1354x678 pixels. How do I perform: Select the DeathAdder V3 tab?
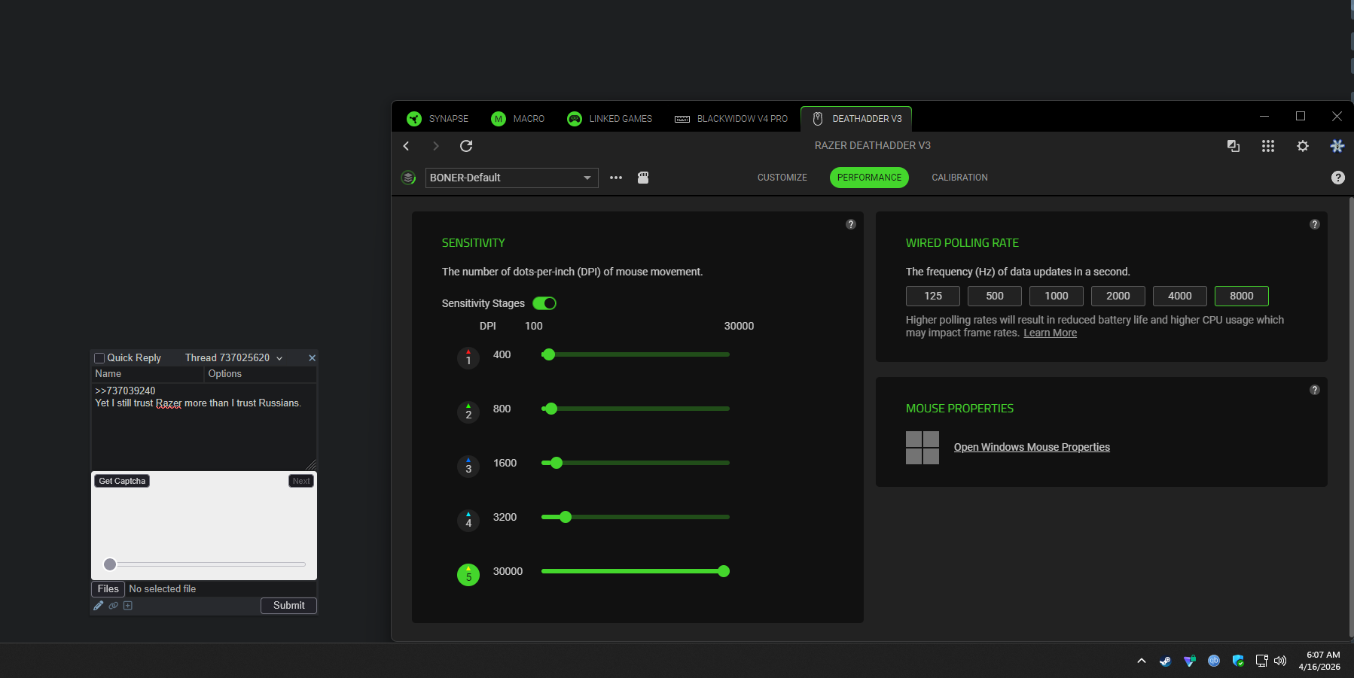tap(857, 119)
